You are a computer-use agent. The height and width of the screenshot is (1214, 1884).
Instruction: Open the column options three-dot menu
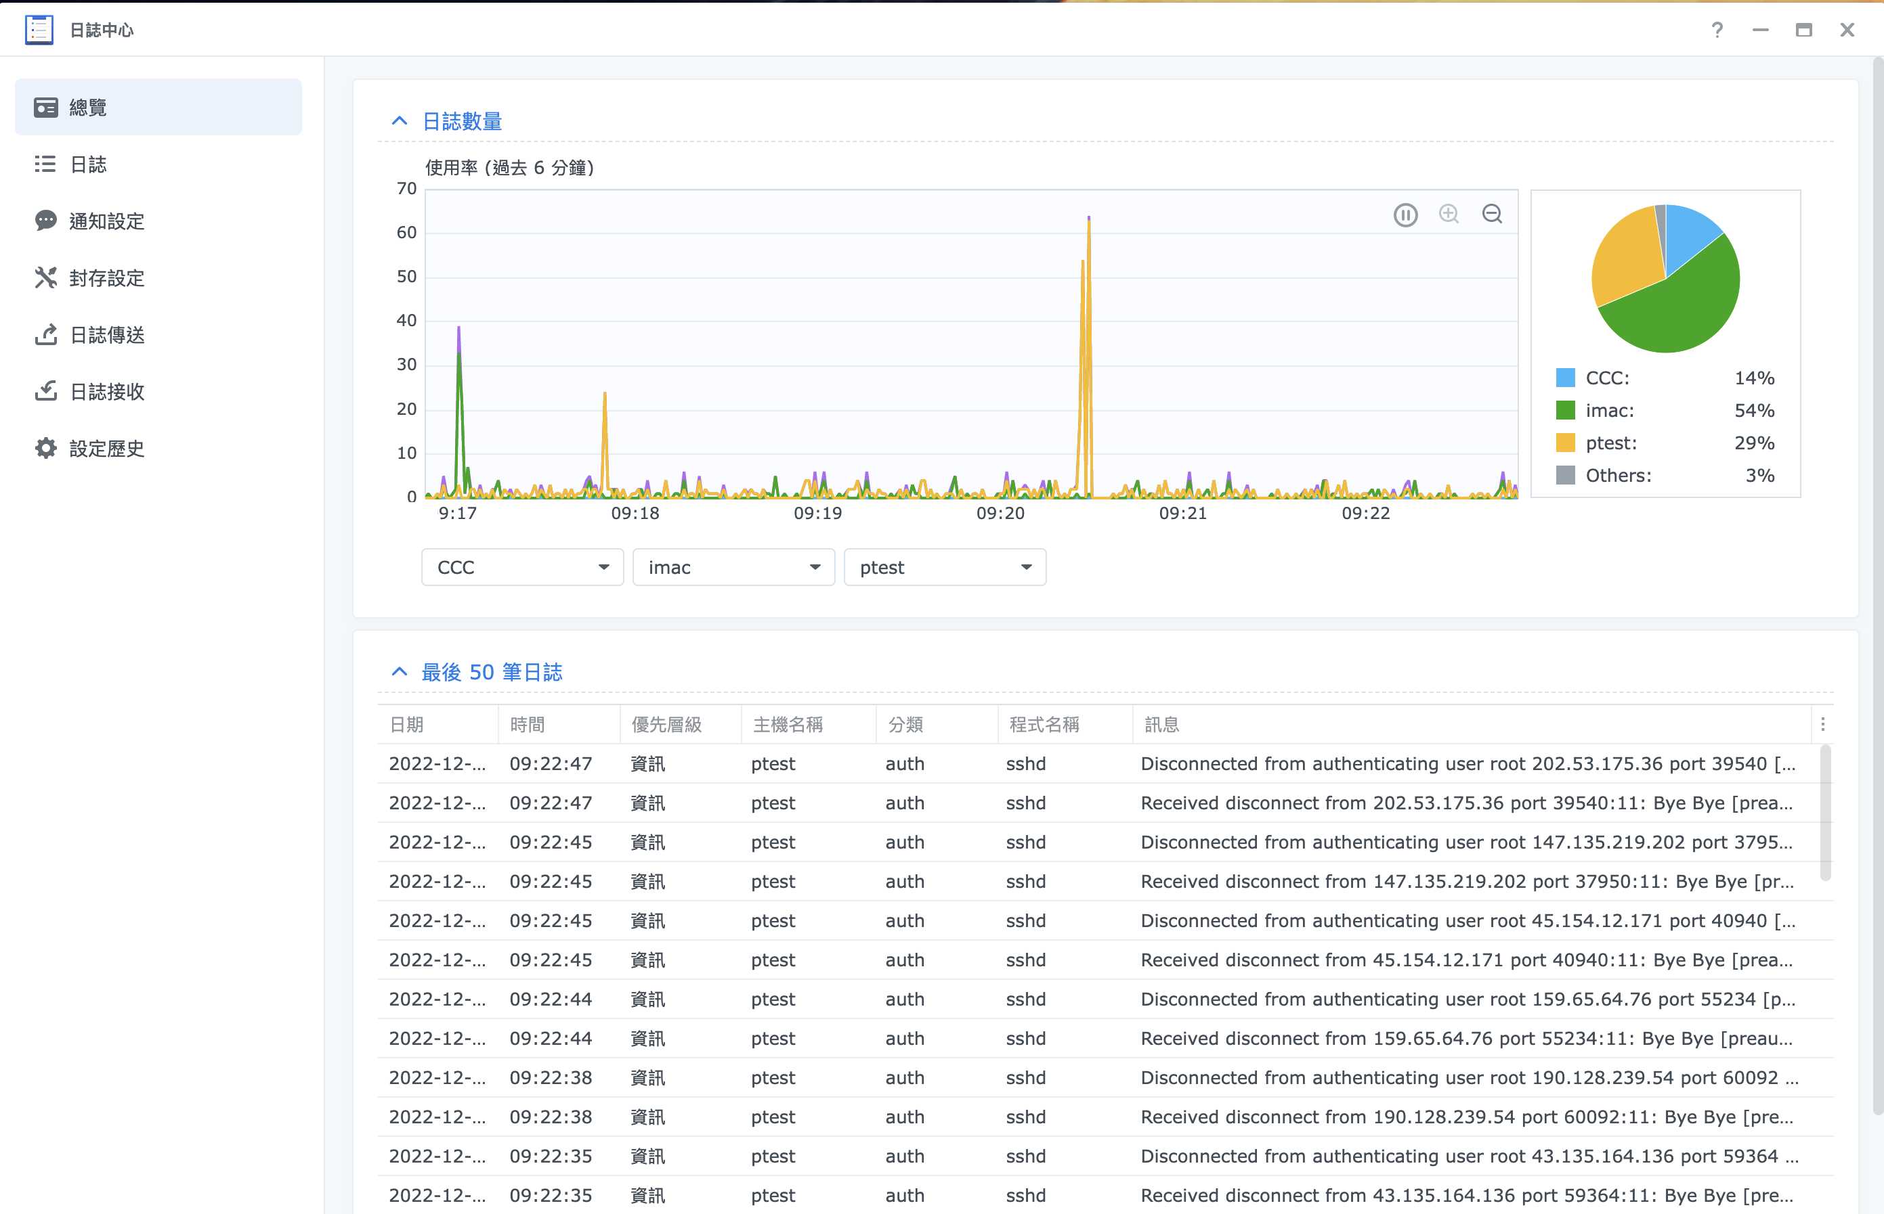1822,723
